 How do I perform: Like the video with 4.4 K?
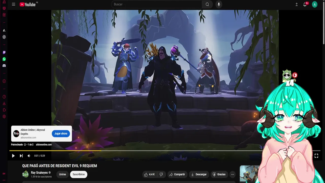point(149,174)
